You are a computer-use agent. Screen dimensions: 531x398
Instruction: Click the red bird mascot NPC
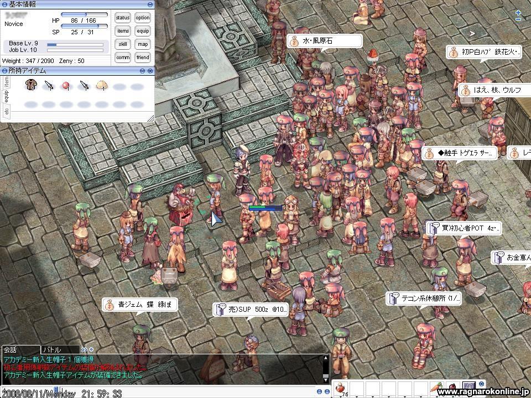182,205
